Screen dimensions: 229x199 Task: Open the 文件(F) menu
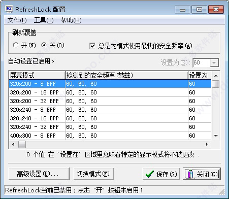pos(17,20)
